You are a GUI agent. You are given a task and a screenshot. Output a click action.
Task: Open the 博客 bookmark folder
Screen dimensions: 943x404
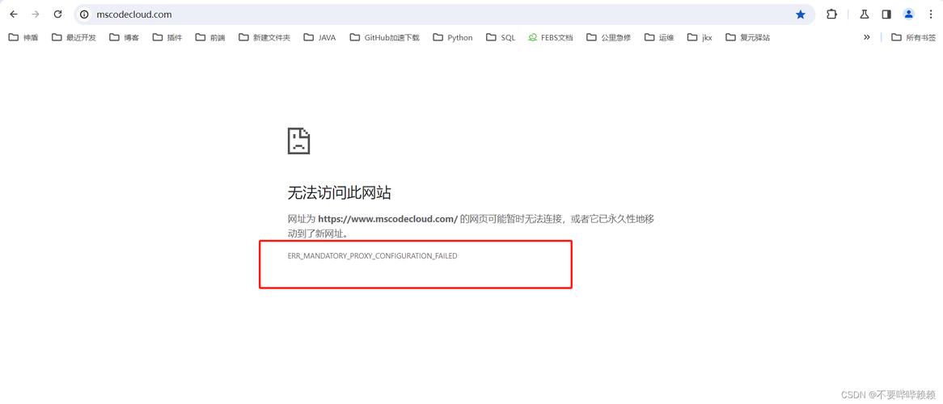[x=125, y=37]
